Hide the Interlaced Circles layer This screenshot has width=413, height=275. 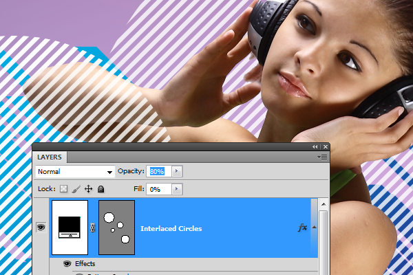[x=40, y=228]
